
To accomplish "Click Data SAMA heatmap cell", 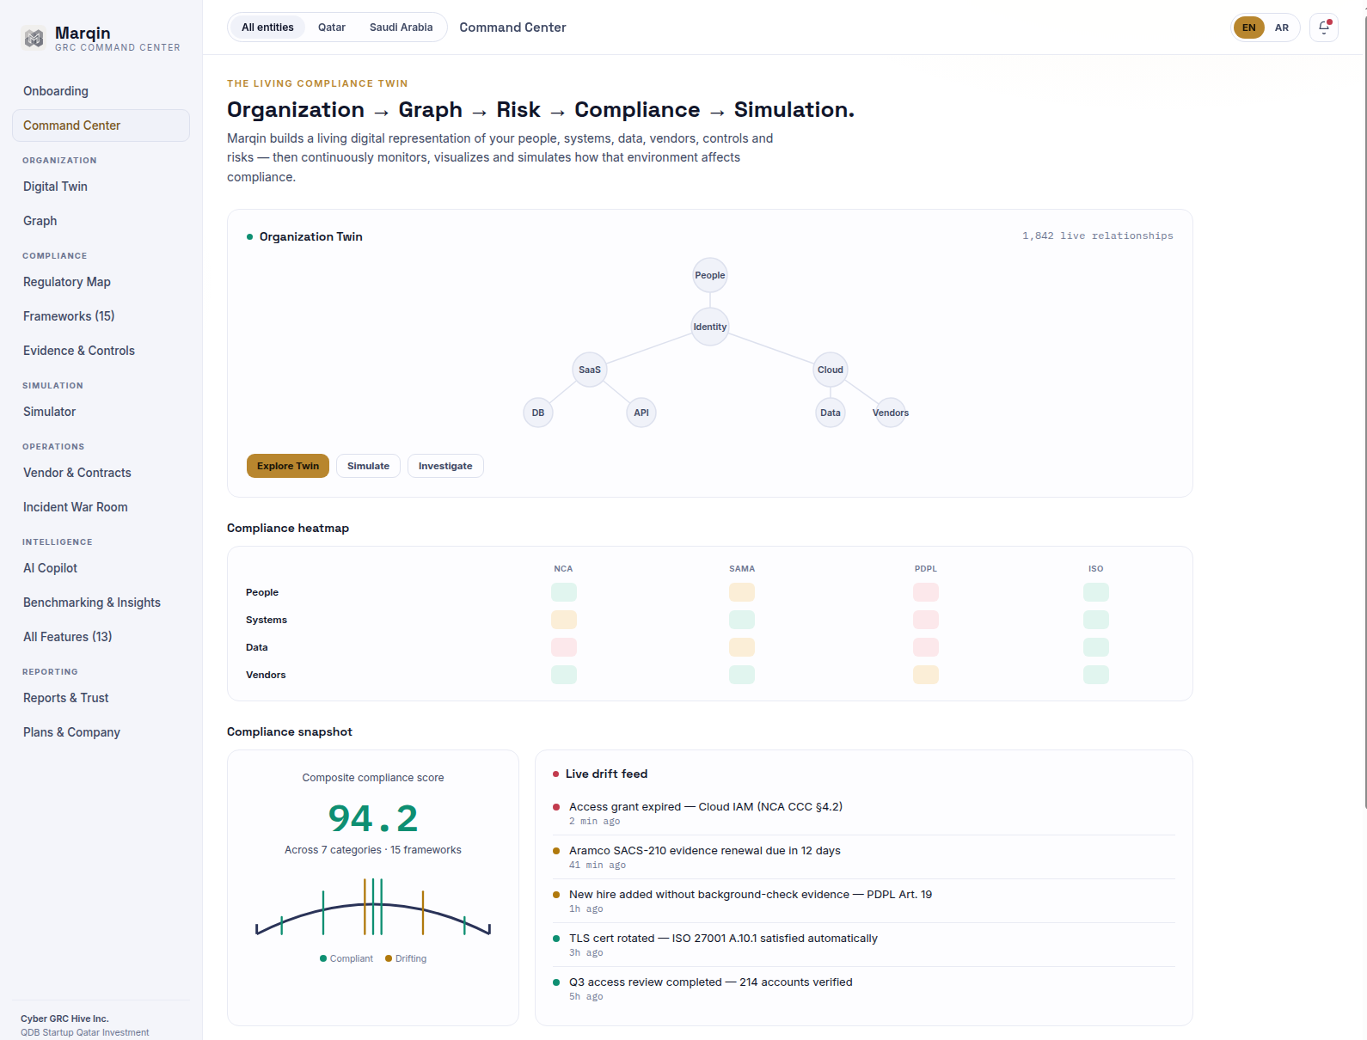I will click(742, 647).
